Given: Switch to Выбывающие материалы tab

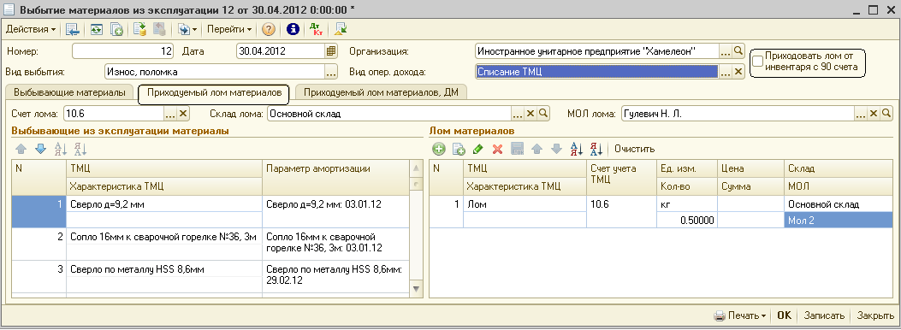Looking at the screenshot, I should [x=69, y=91].
